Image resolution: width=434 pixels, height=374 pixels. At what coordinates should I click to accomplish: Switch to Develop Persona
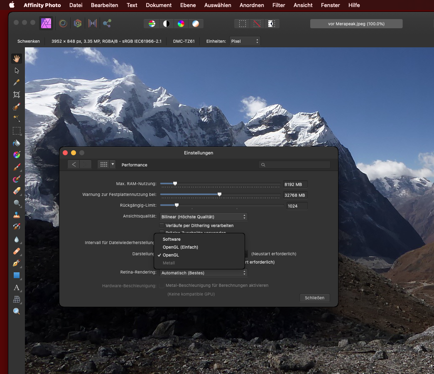[x=78, y=24]
